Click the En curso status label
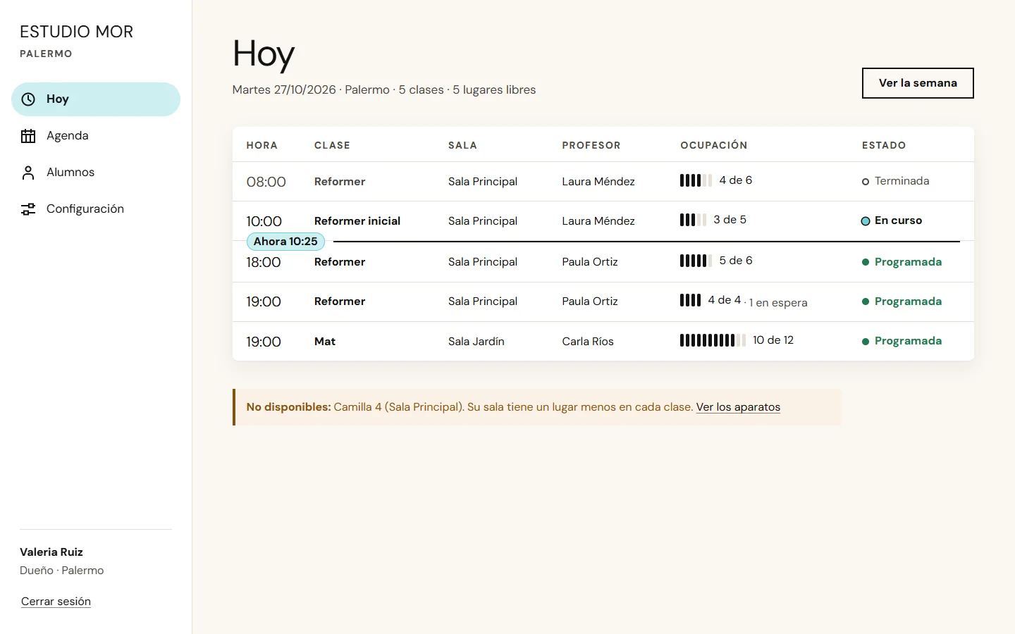The image size is (1015, 634). click(x=899, y=220)
